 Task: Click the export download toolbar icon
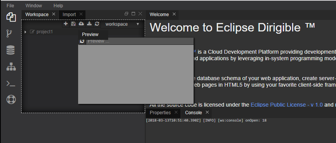tap(89, 24)
